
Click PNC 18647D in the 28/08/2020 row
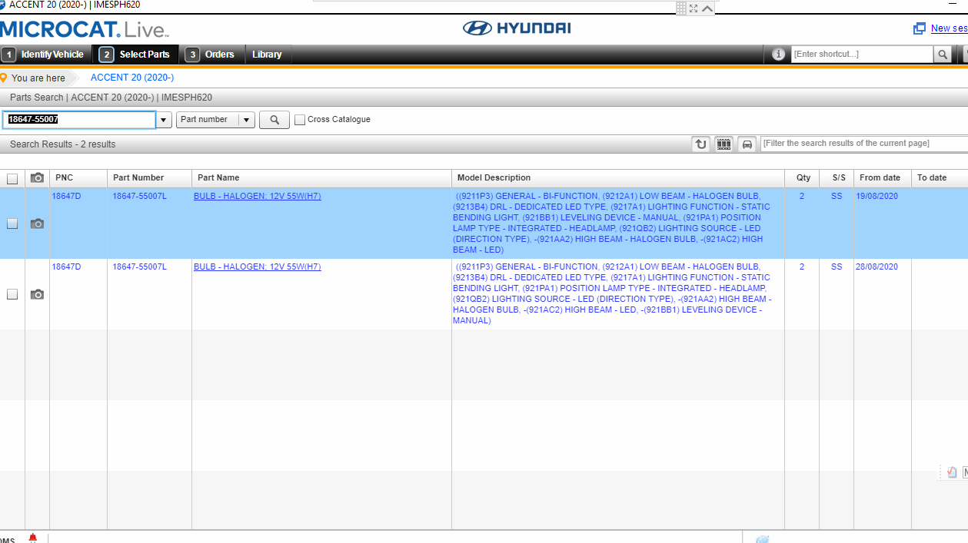tap(66, 267)
